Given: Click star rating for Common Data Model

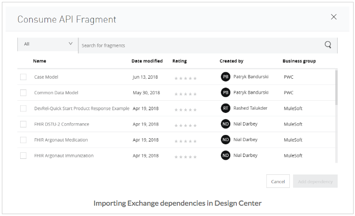Looking at the screenshot, I should [186, 94].
